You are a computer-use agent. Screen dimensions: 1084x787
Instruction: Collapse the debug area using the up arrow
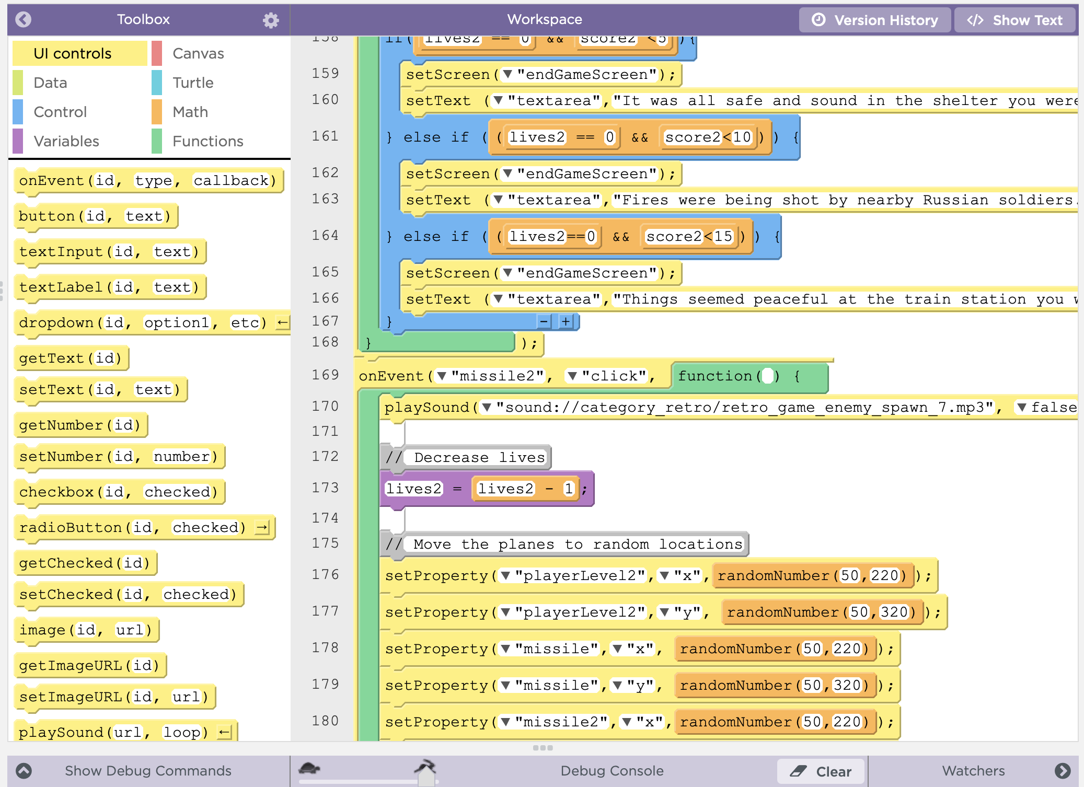24,771
